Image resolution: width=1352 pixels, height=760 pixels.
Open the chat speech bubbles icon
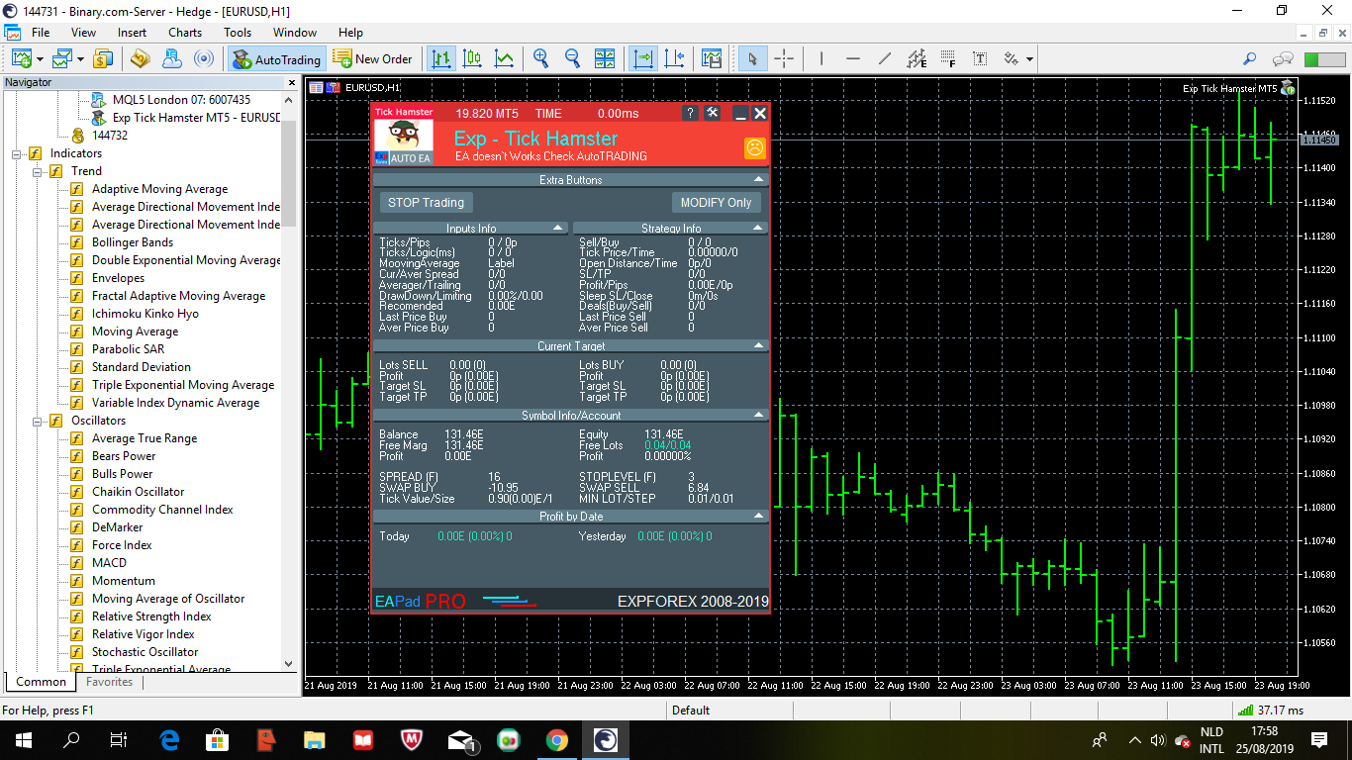tap(1283, 59)
